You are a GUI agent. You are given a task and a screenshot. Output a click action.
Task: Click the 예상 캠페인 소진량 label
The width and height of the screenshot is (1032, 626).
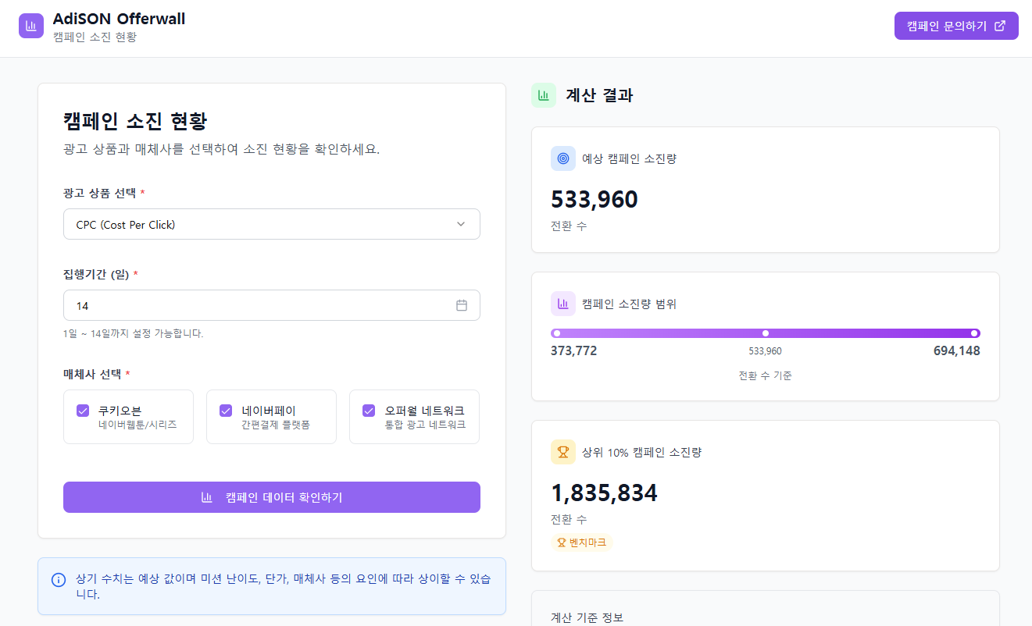coord(629,158)
